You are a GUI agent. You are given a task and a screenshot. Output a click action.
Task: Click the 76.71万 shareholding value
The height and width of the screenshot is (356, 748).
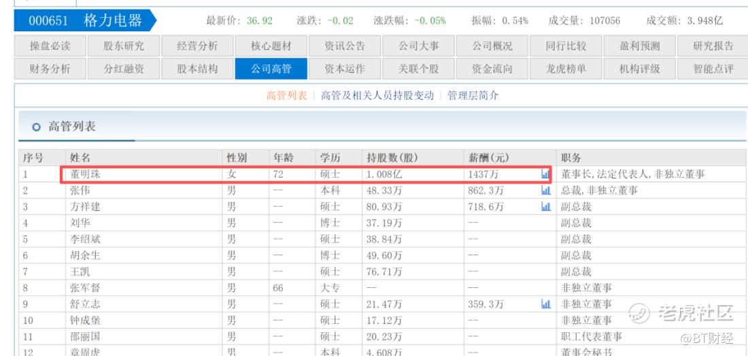pos(384,272)
